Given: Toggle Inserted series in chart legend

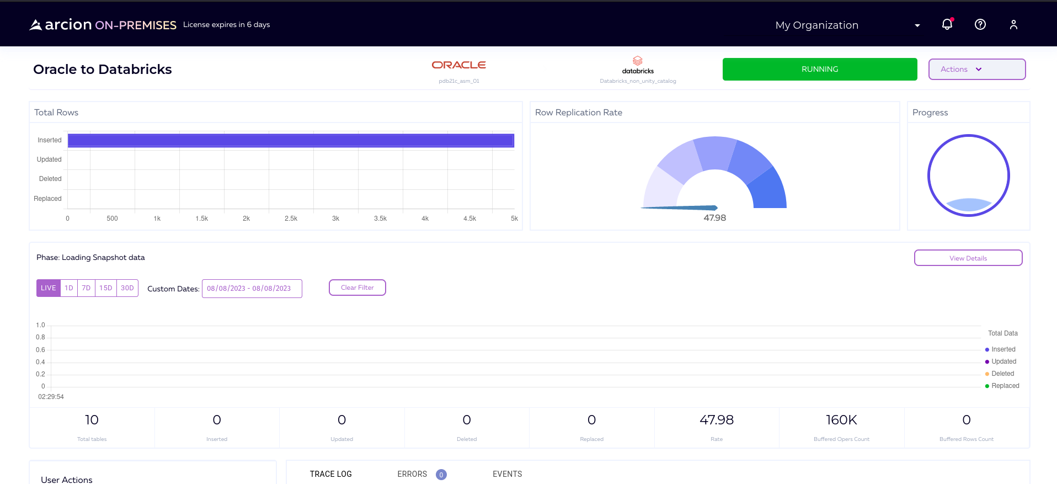Looking at the screenshot, I should click(x=1000, y=349).
